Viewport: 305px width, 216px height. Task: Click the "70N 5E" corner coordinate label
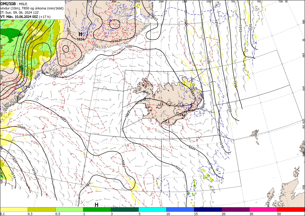click(283, 2)
